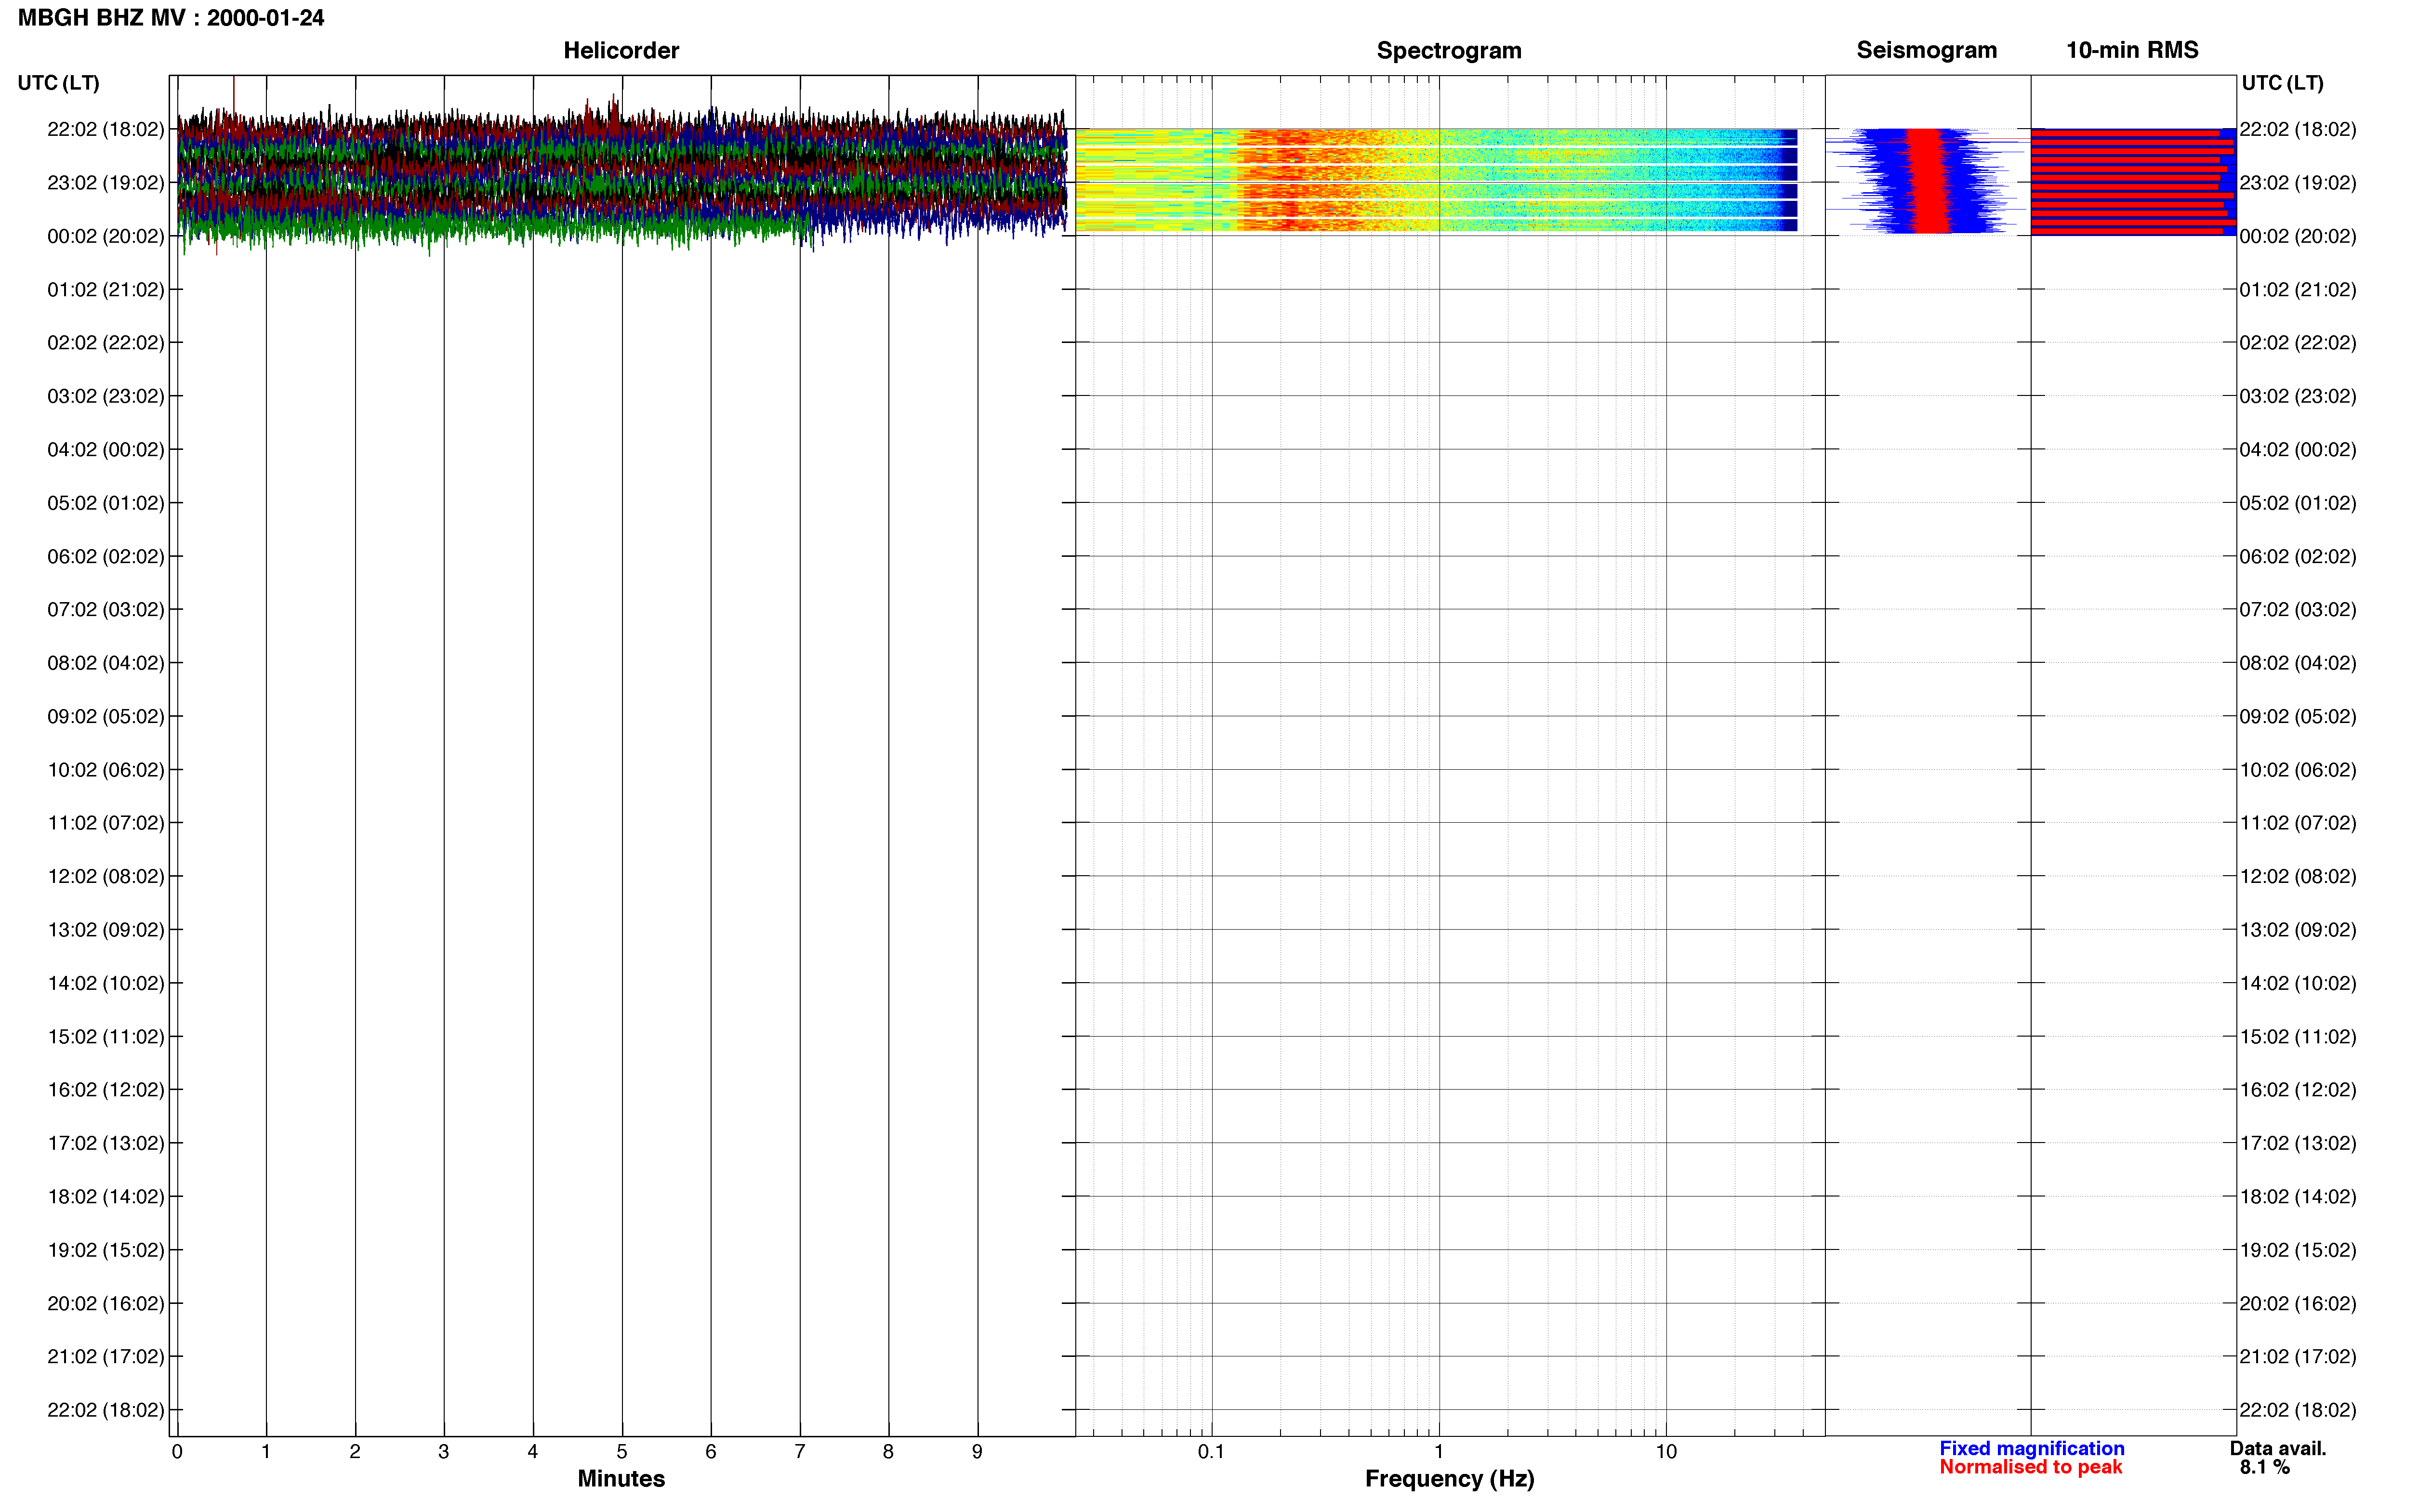The width and height of the screenshot is (2418, 1512).
Task: Click the colored spectrogram band
Action: pos(1436,180)
